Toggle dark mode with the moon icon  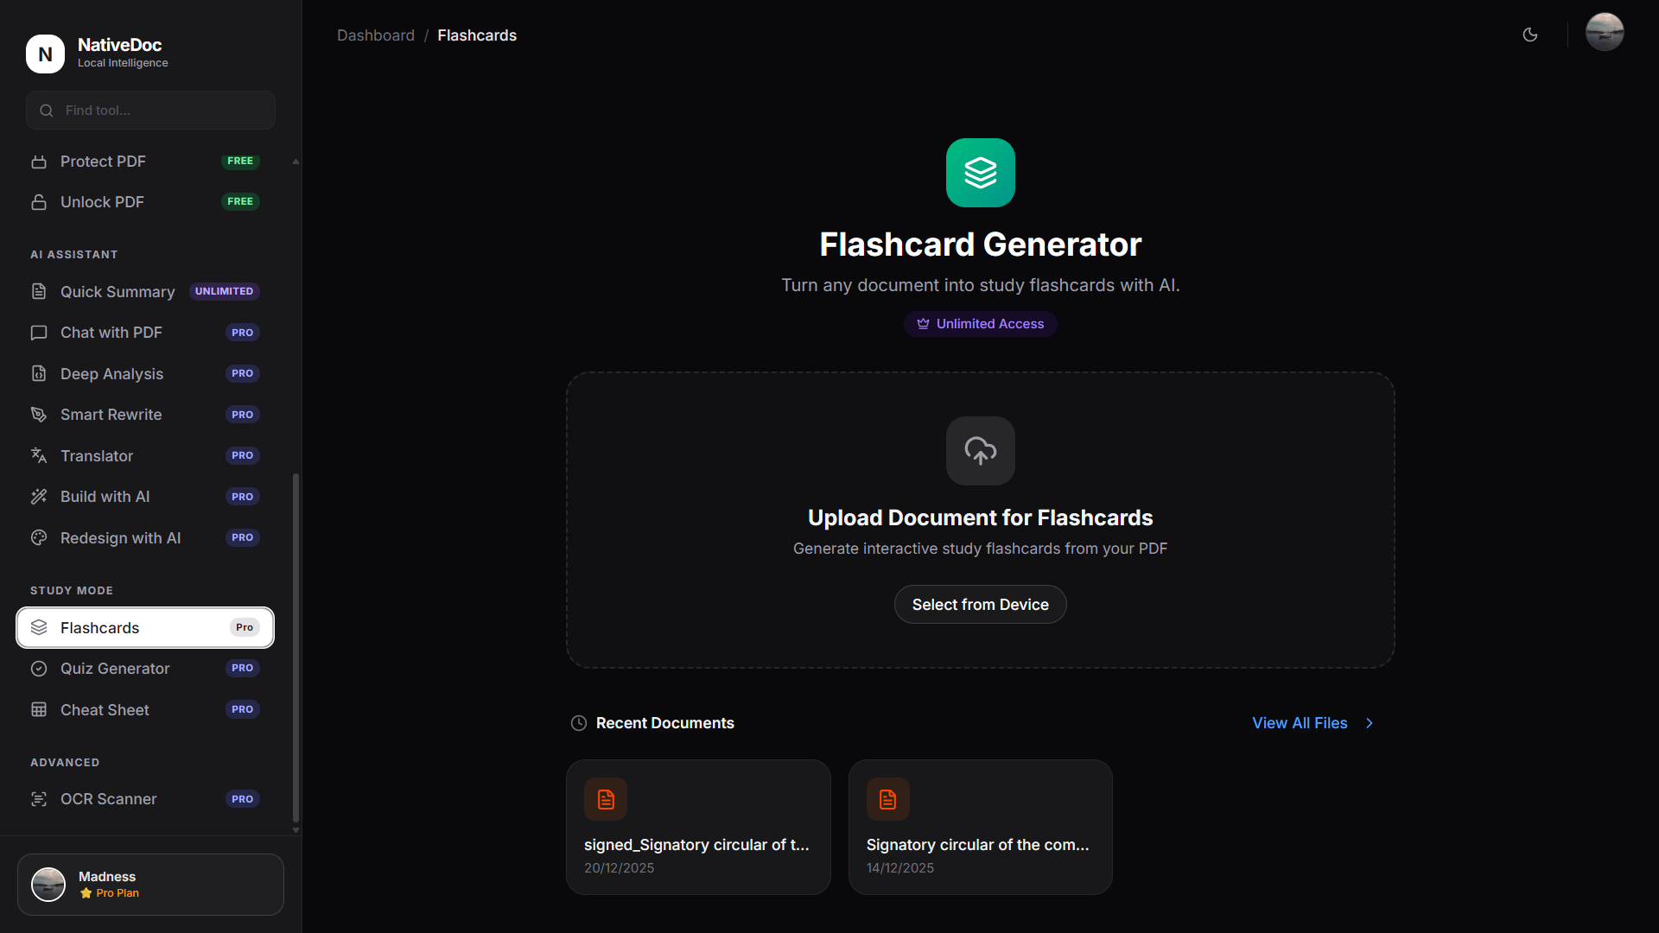1530,35
